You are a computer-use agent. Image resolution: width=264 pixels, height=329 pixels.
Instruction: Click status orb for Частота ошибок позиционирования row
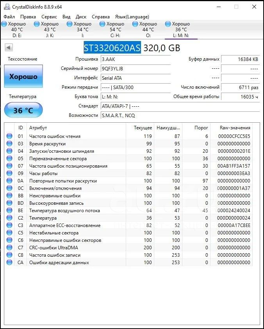coord(9,166)
